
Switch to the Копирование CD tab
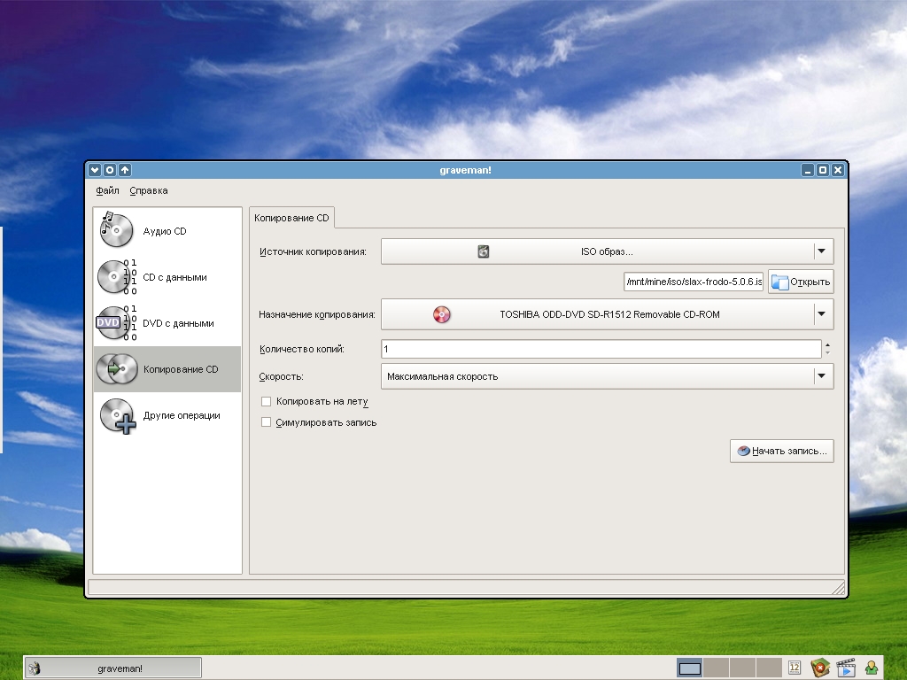coord(291,218)
